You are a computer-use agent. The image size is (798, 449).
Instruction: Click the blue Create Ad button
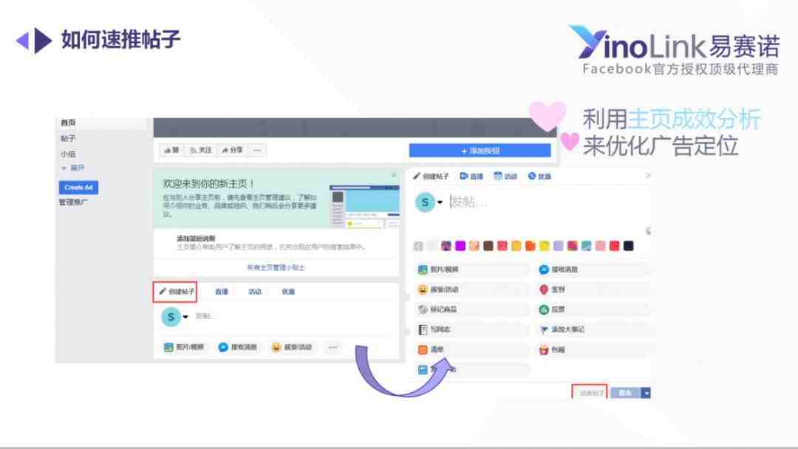click(x=78, y=188)
